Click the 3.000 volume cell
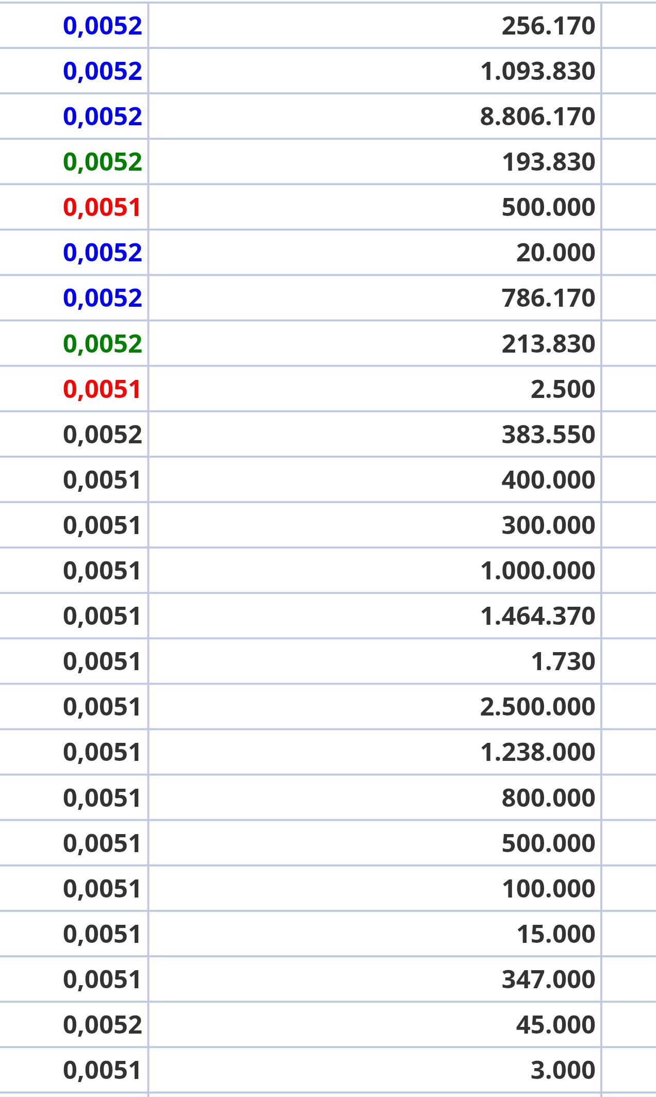This screenshot has width=656, height=1097. 563,1070
